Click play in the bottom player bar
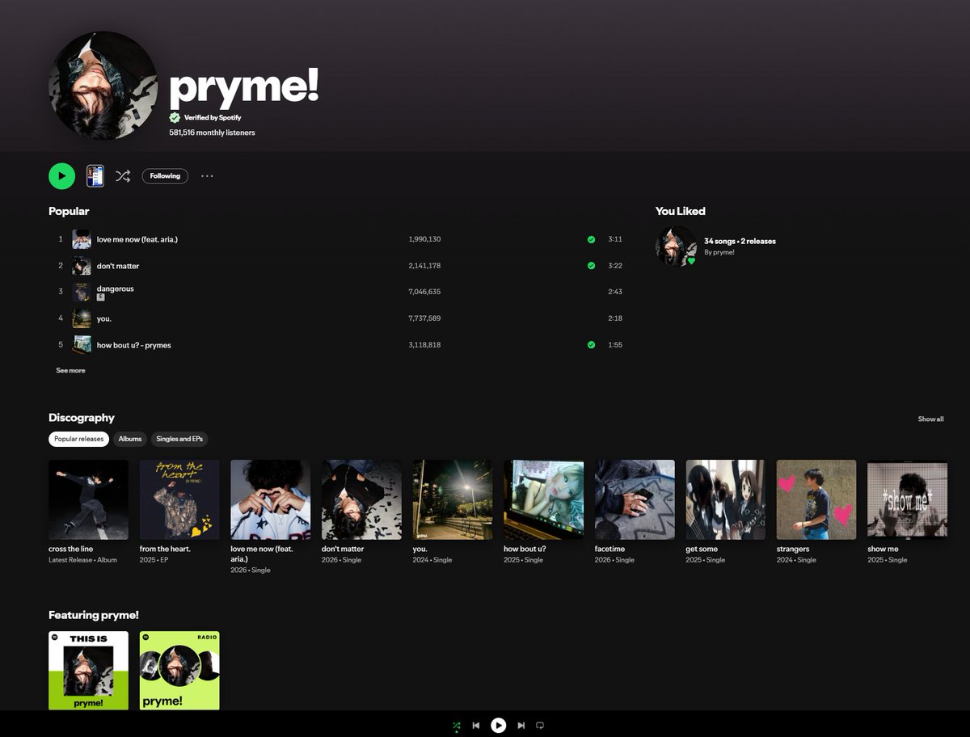 tap(499, 726)
